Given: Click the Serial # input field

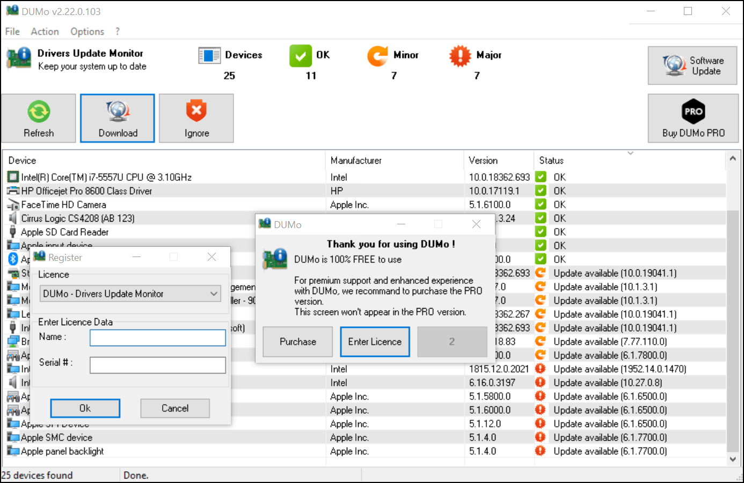Looking at the screenshot, I should [158, 365].
